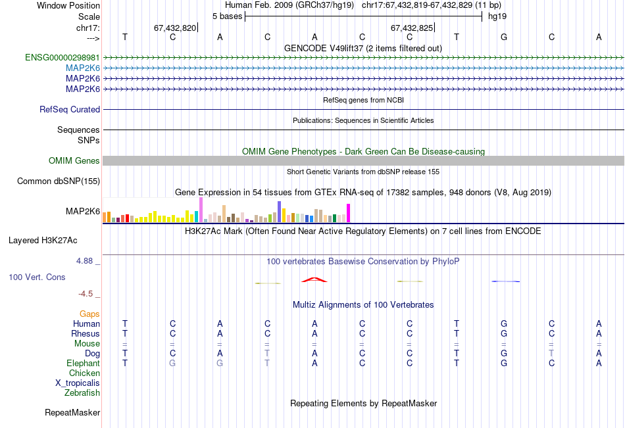The height and width of the screenshot is (428, 625).
Task: Click the gray OMIM Genes bar
Action: pos(363,160)
